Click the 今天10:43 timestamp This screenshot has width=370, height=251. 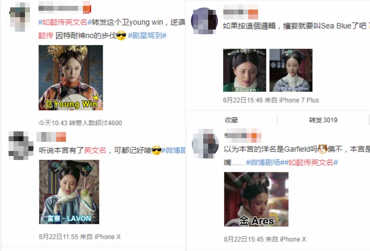coord(53,123)
